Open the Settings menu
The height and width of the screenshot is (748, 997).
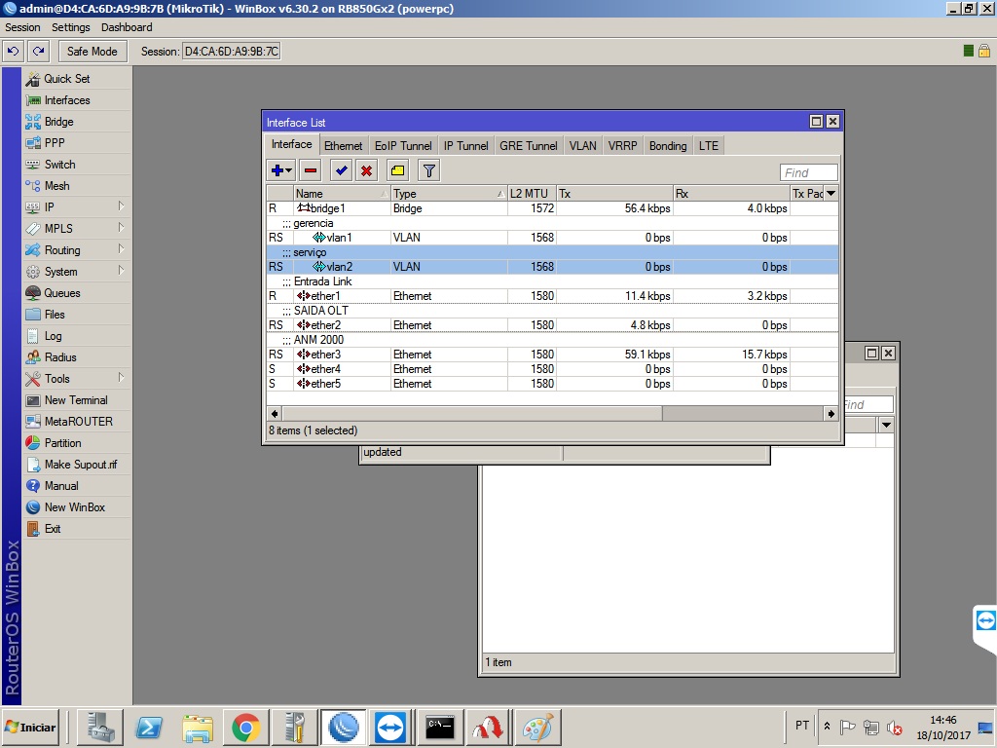pos(70,27)
